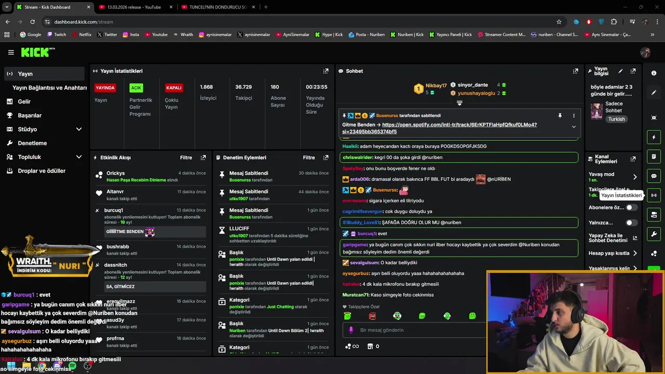665x374 pixels.
Task: Toggle the Abonelere özel chat switch
Action: pos(631,207)
